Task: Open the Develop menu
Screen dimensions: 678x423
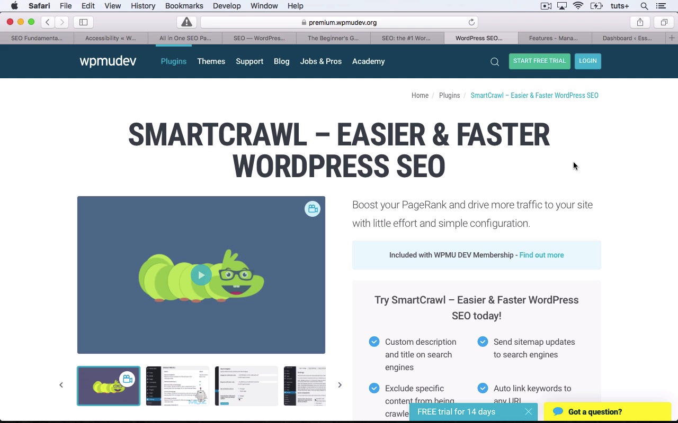Action: point(227,6)
